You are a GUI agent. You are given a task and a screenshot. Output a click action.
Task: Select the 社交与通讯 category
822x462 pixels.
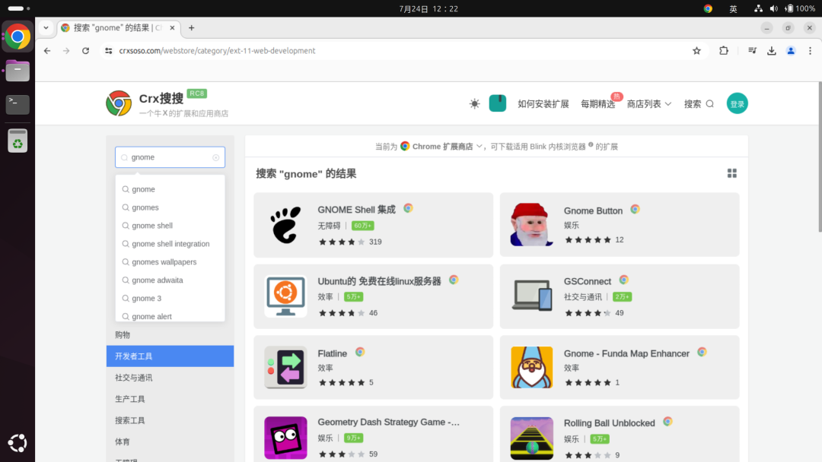[170, 377]
